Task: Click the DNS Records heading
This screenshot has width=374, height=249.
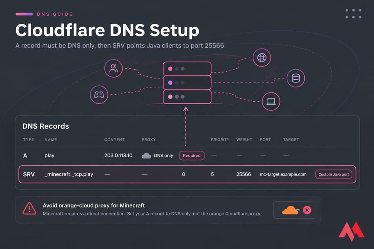Action: (46, 126)
